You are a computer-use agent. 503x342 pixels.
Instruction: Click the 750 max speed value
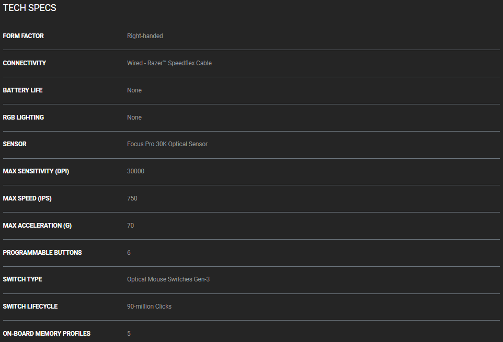132,198
